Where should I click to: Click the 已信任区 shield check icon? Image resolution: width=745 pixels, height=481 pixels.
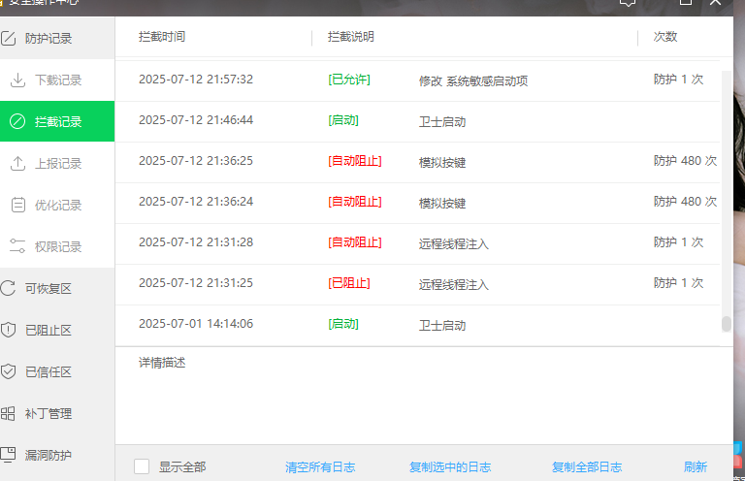pyautogui.click(x=9, y=371)
